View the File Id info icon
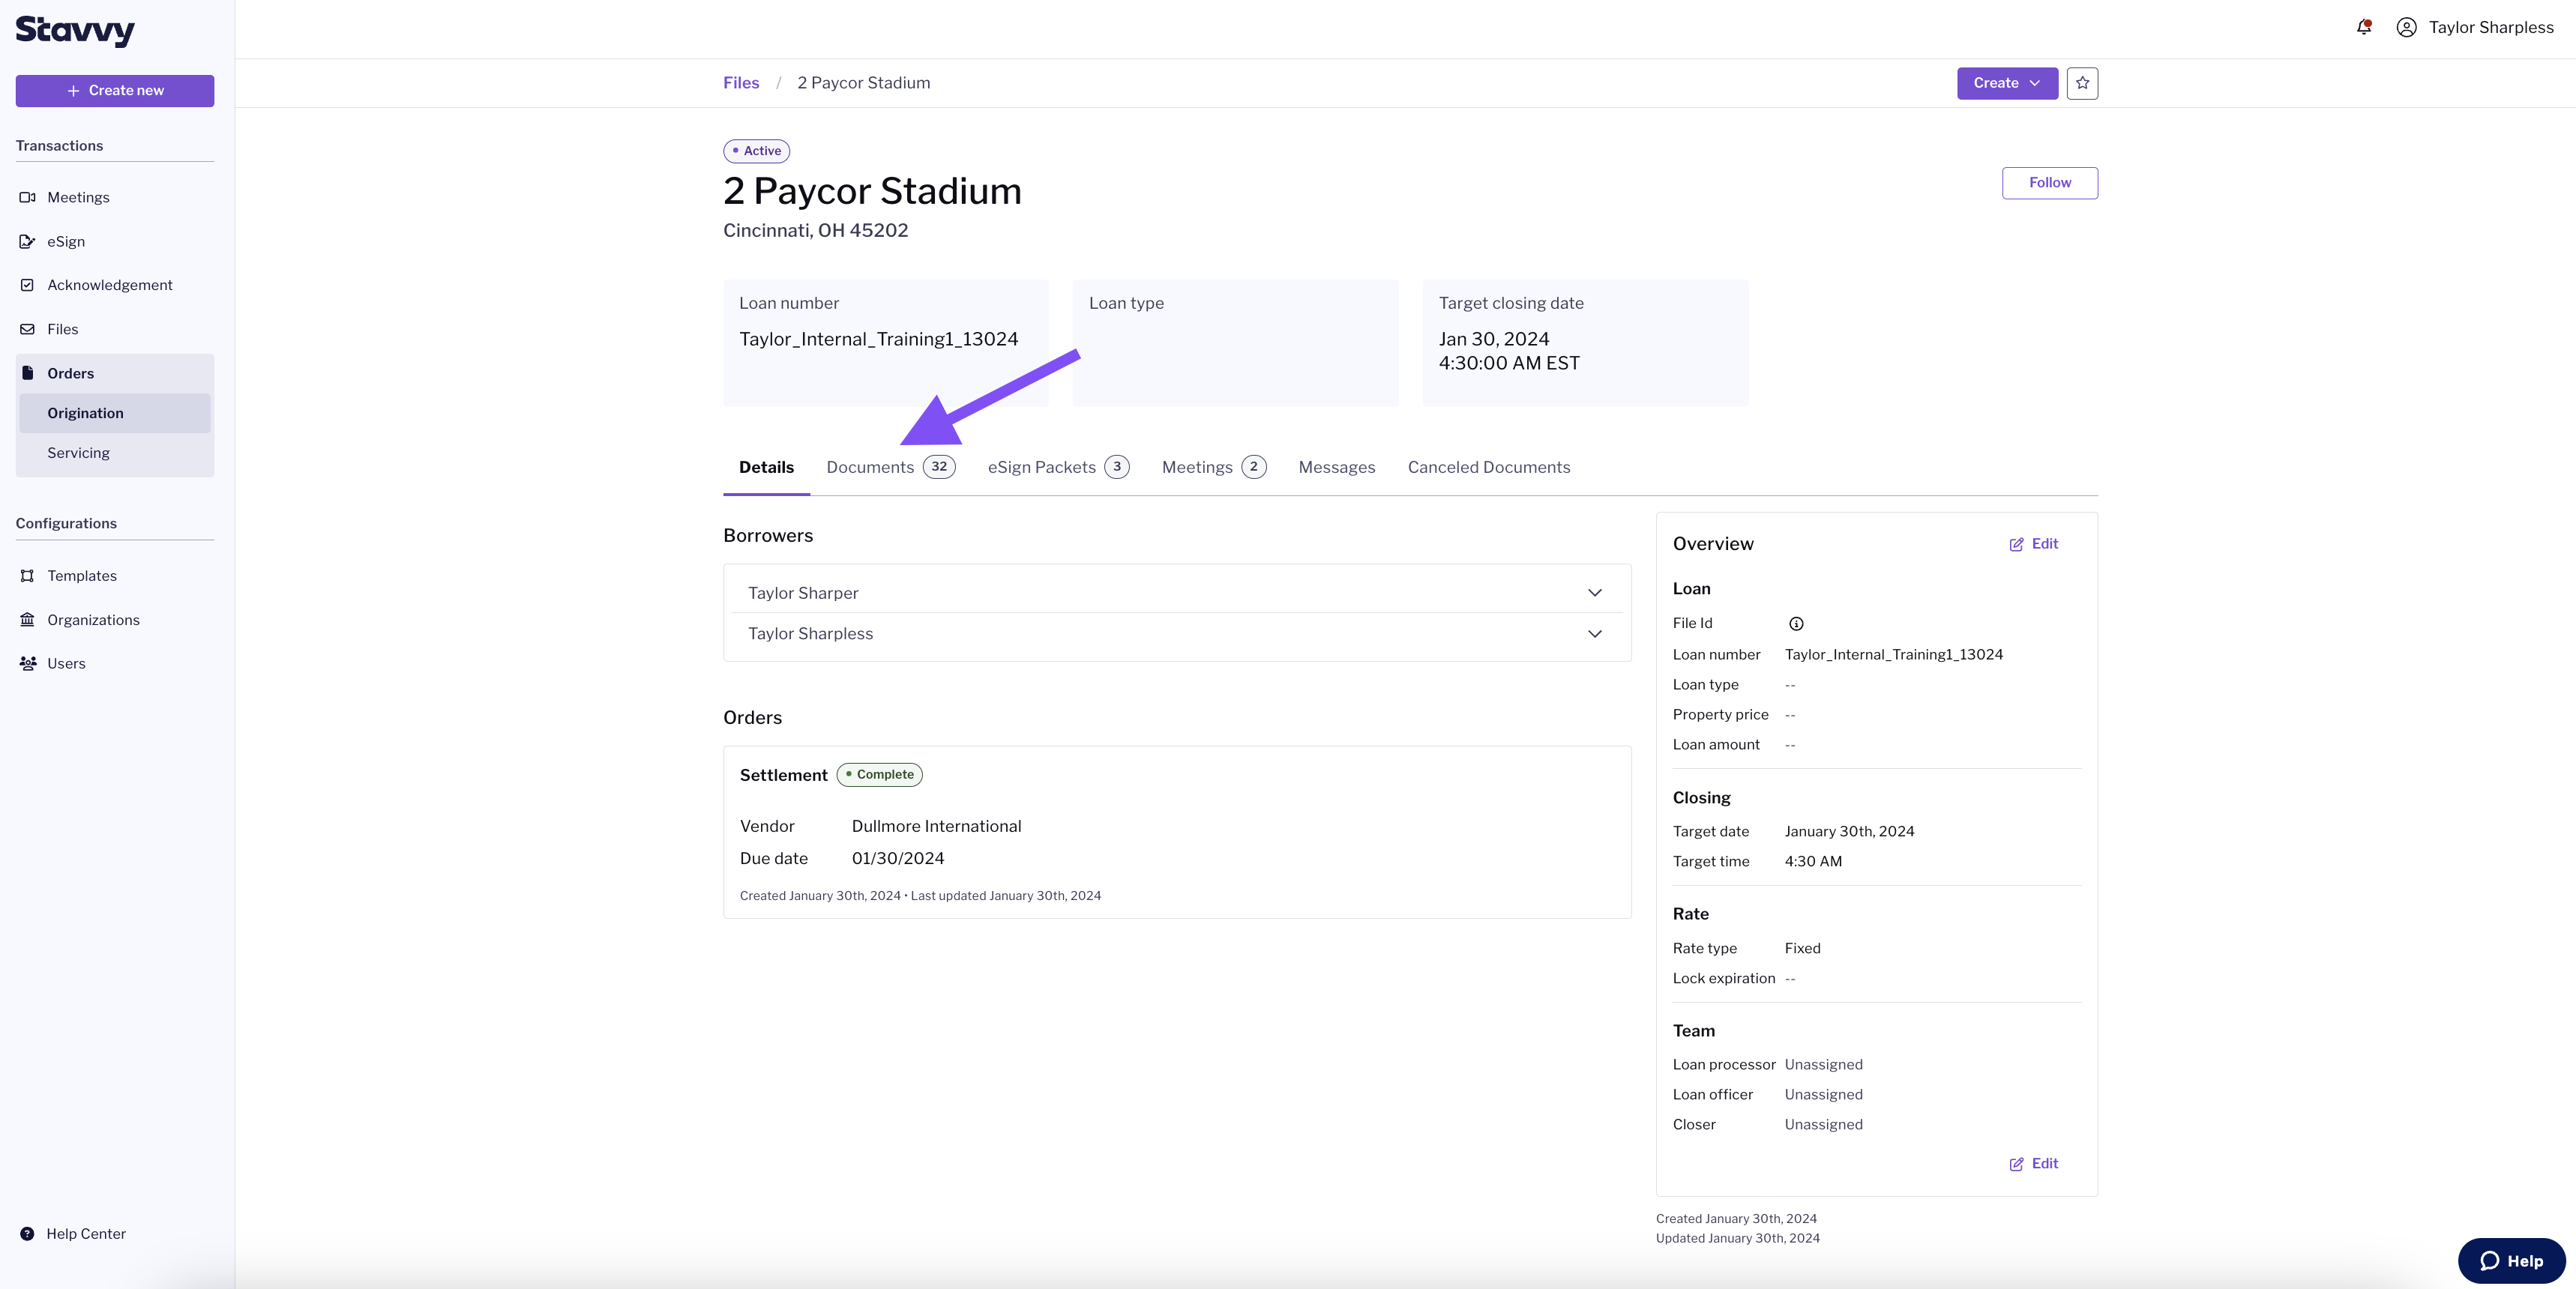Screen dimensions: 2576x1289 click(x=1796, y=623)
